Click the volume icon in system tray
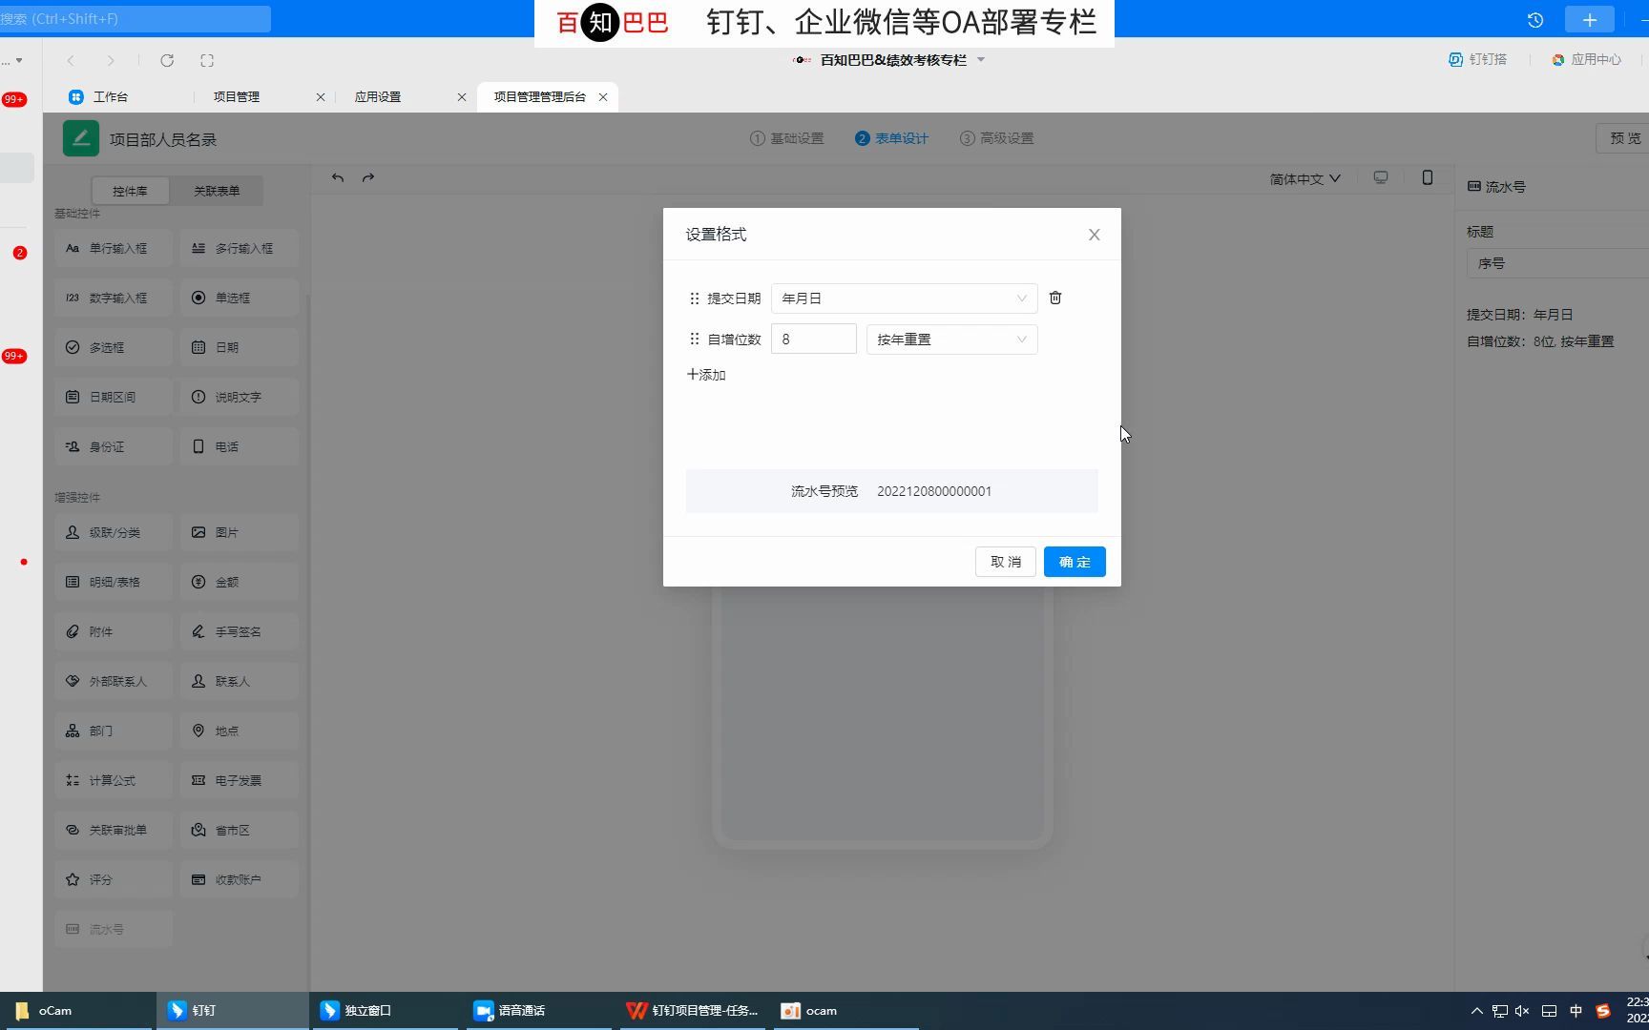Screen dimensions: 1649x1030 (x=1522, y=1011)
